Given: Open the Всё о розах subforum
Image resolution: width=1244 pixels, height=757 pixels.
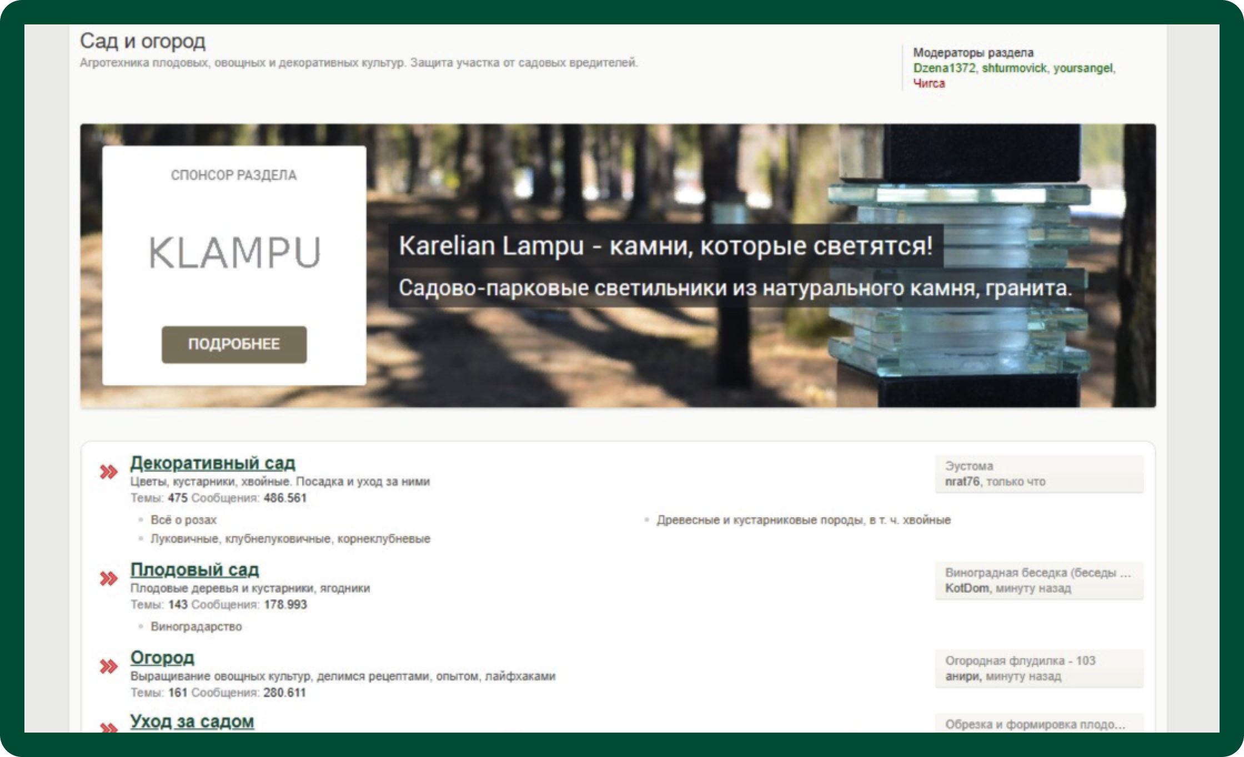Looking at the screenshot, I should (183, 520).
